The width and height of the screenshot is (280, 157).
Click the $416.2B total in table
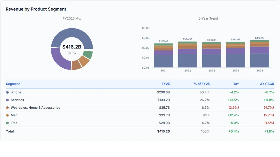tap(163, 131)
